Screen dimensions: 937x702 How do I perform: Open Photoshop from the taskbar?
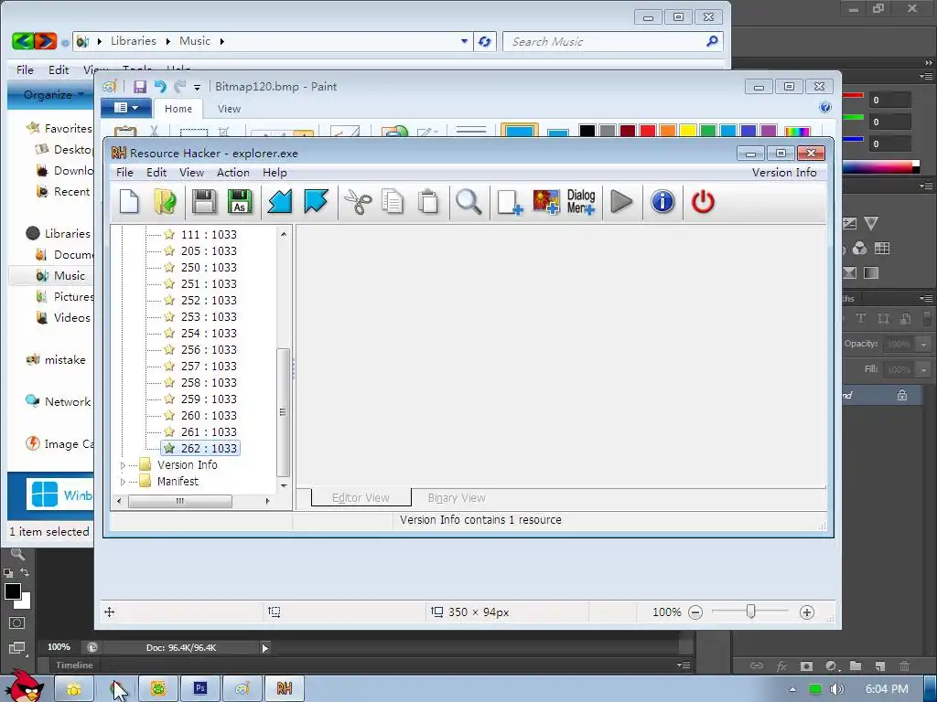200,689
